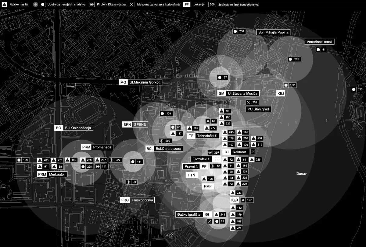The image size is (366, 247).
Task: Select the Varadinski most label
Action: (320, 42)
